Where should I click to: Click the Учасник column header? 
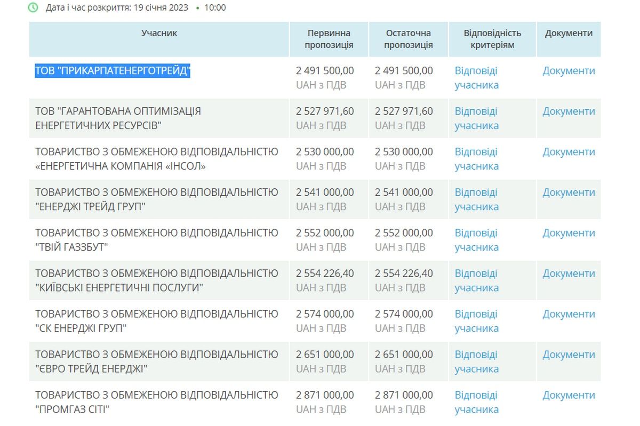point(158,33)
